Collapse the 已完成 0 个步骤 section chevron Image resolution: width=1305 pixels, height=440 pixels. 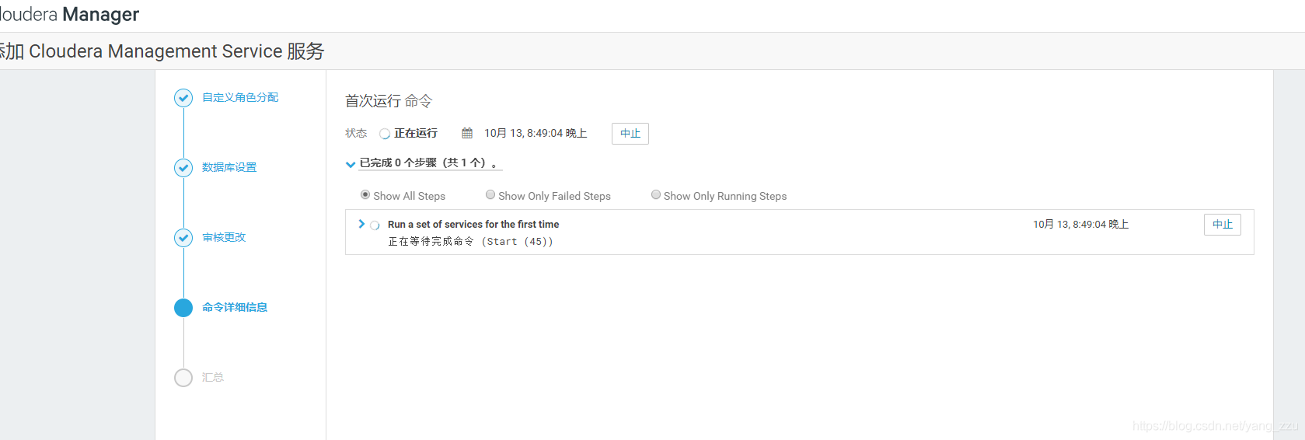pyautogui.click(x=351, y=164)
